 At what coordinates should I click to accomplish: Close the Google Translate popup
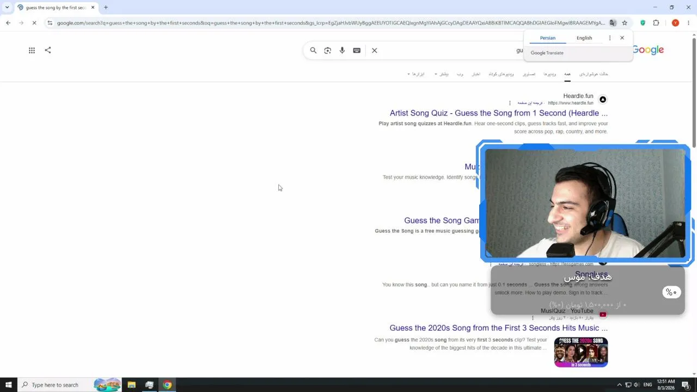(x=622, y=38)
